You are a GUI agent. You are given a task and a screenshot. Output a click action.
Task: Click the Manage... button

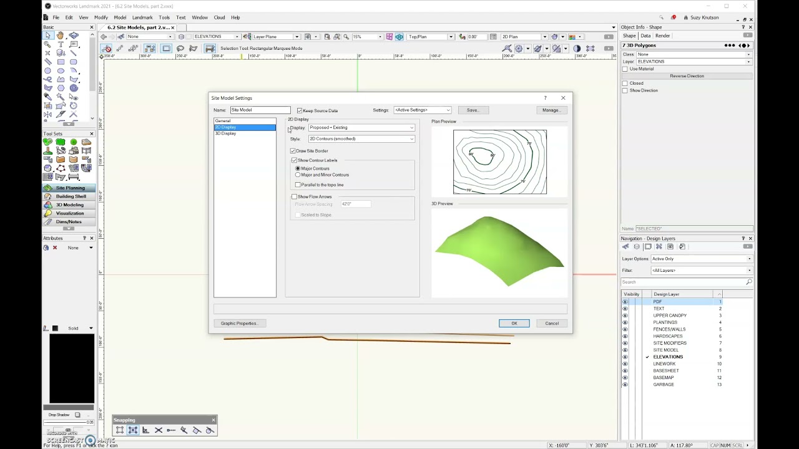click(551, 110)
